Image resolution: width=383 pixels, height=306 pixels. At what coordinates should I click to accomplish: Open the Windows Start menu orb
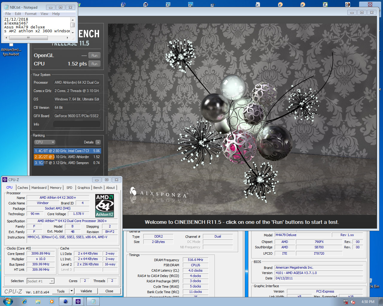click(x=8, y=301)
